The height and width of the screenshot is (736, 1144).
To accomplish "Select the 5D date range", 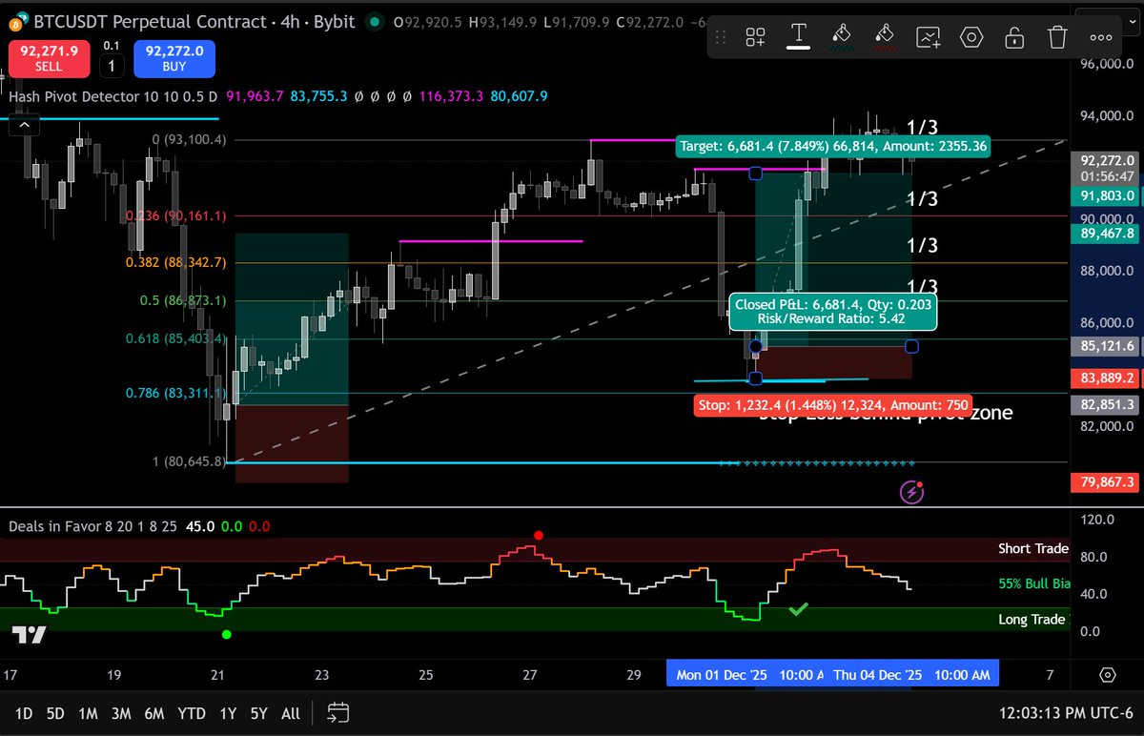I will coord(56,713).
